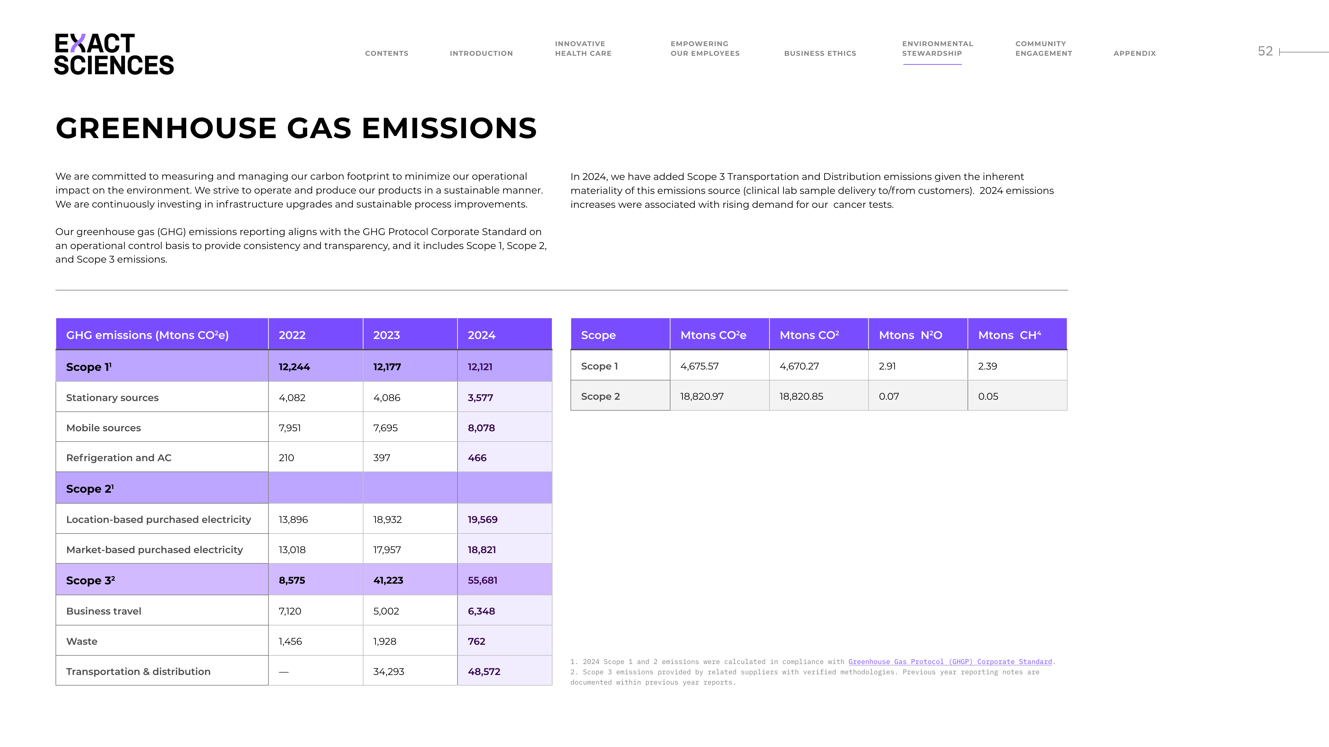Screen dimensions: 1329x747
Task: Click the 18,820.97 Scope 2 value
Action: click(702, 396)
